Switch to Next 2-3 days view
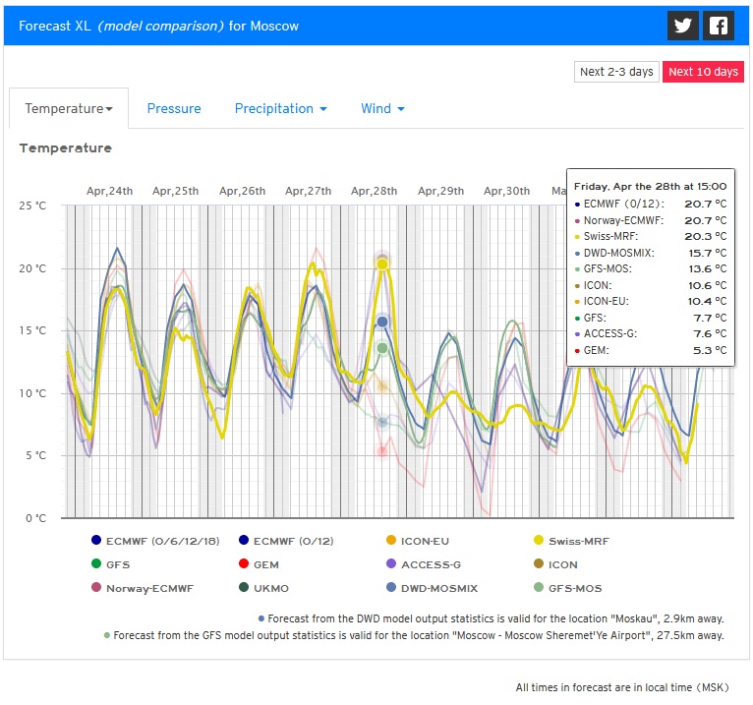 point(616,72)
